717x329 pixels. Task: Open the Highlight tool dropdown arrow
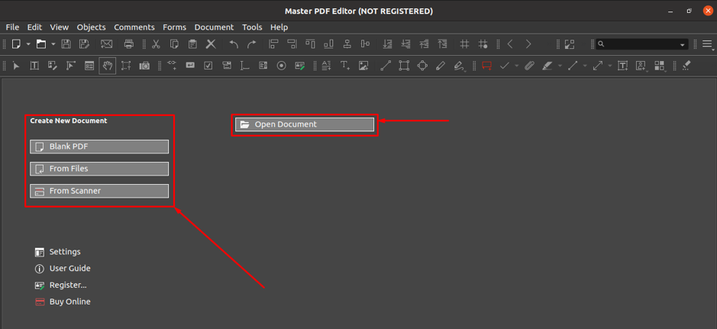click(560, 66)
